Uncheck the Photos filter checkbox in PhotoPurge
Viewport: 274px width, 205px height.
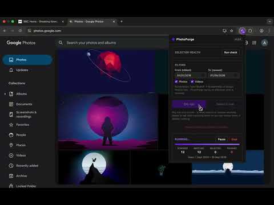click(176, 81)
